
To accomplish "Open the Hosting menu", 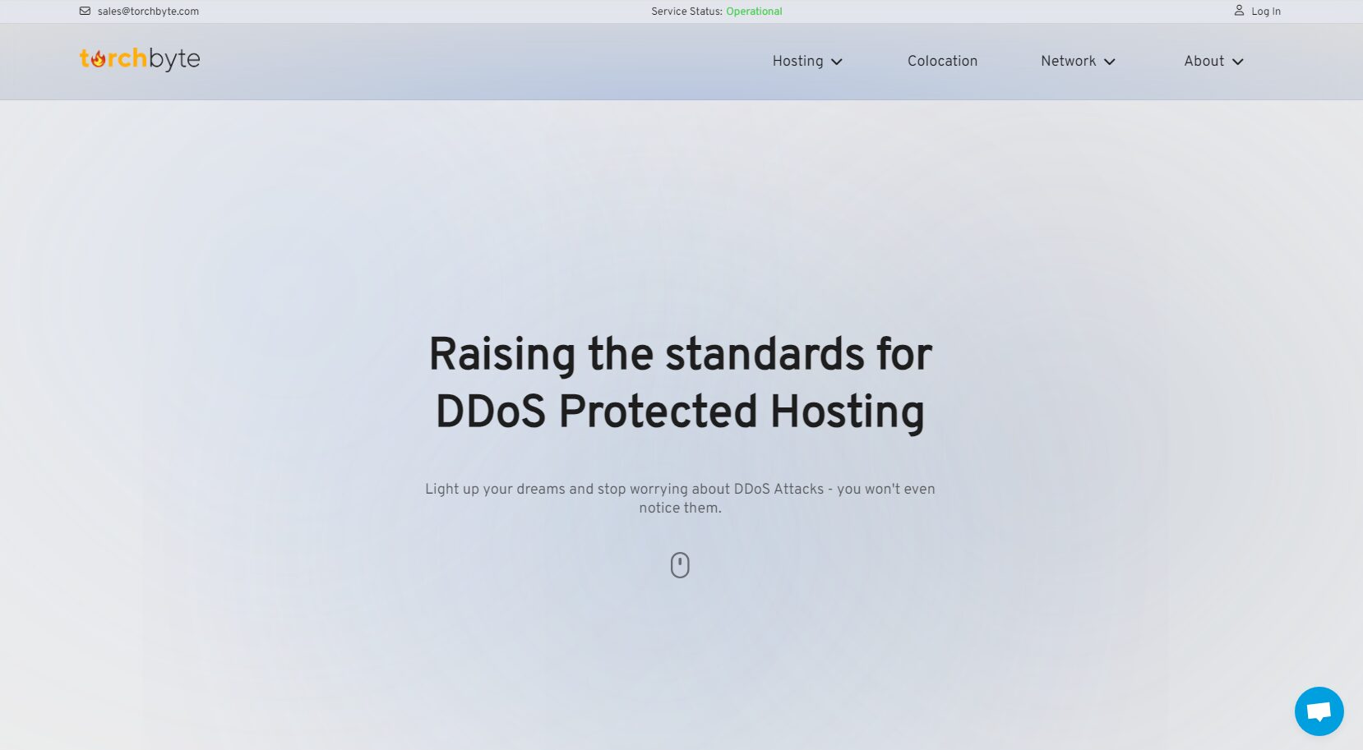I will coord(797,61).
